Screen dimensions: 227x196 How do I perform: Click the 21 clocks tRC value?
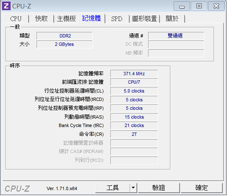[134, 125]
